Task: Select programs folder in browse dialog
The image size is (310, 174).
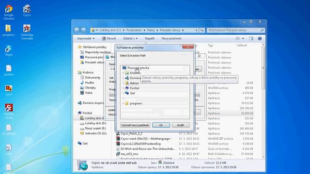Action: [x=136, y=103]
